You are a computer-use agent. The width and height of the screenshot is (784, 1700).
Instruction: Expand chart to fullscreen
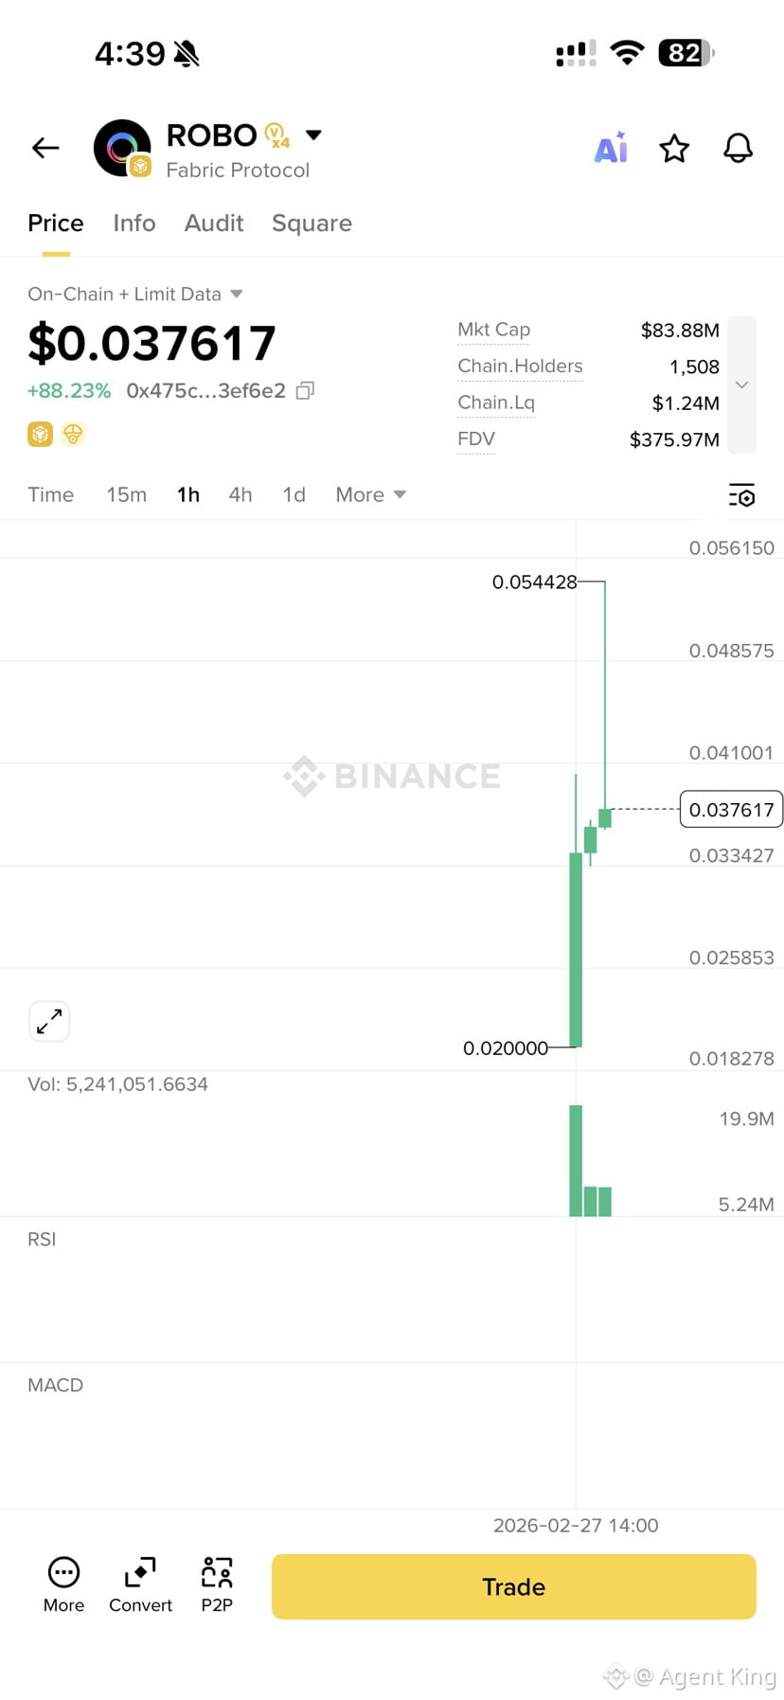point(49,1021)
